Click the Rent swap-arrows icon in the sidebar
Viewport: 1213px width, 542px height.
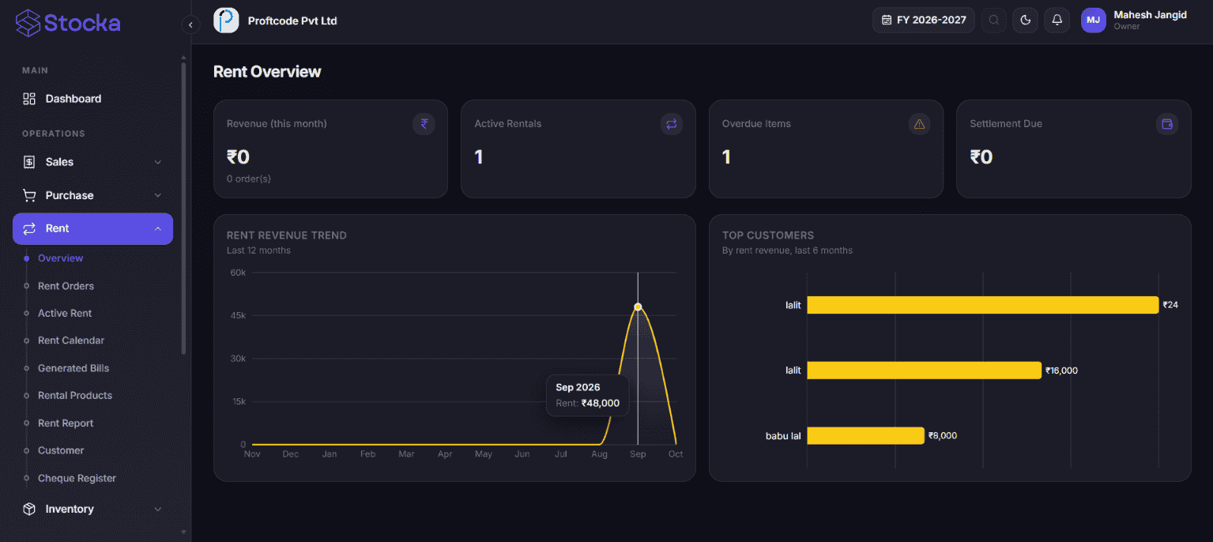coord(29,228)
